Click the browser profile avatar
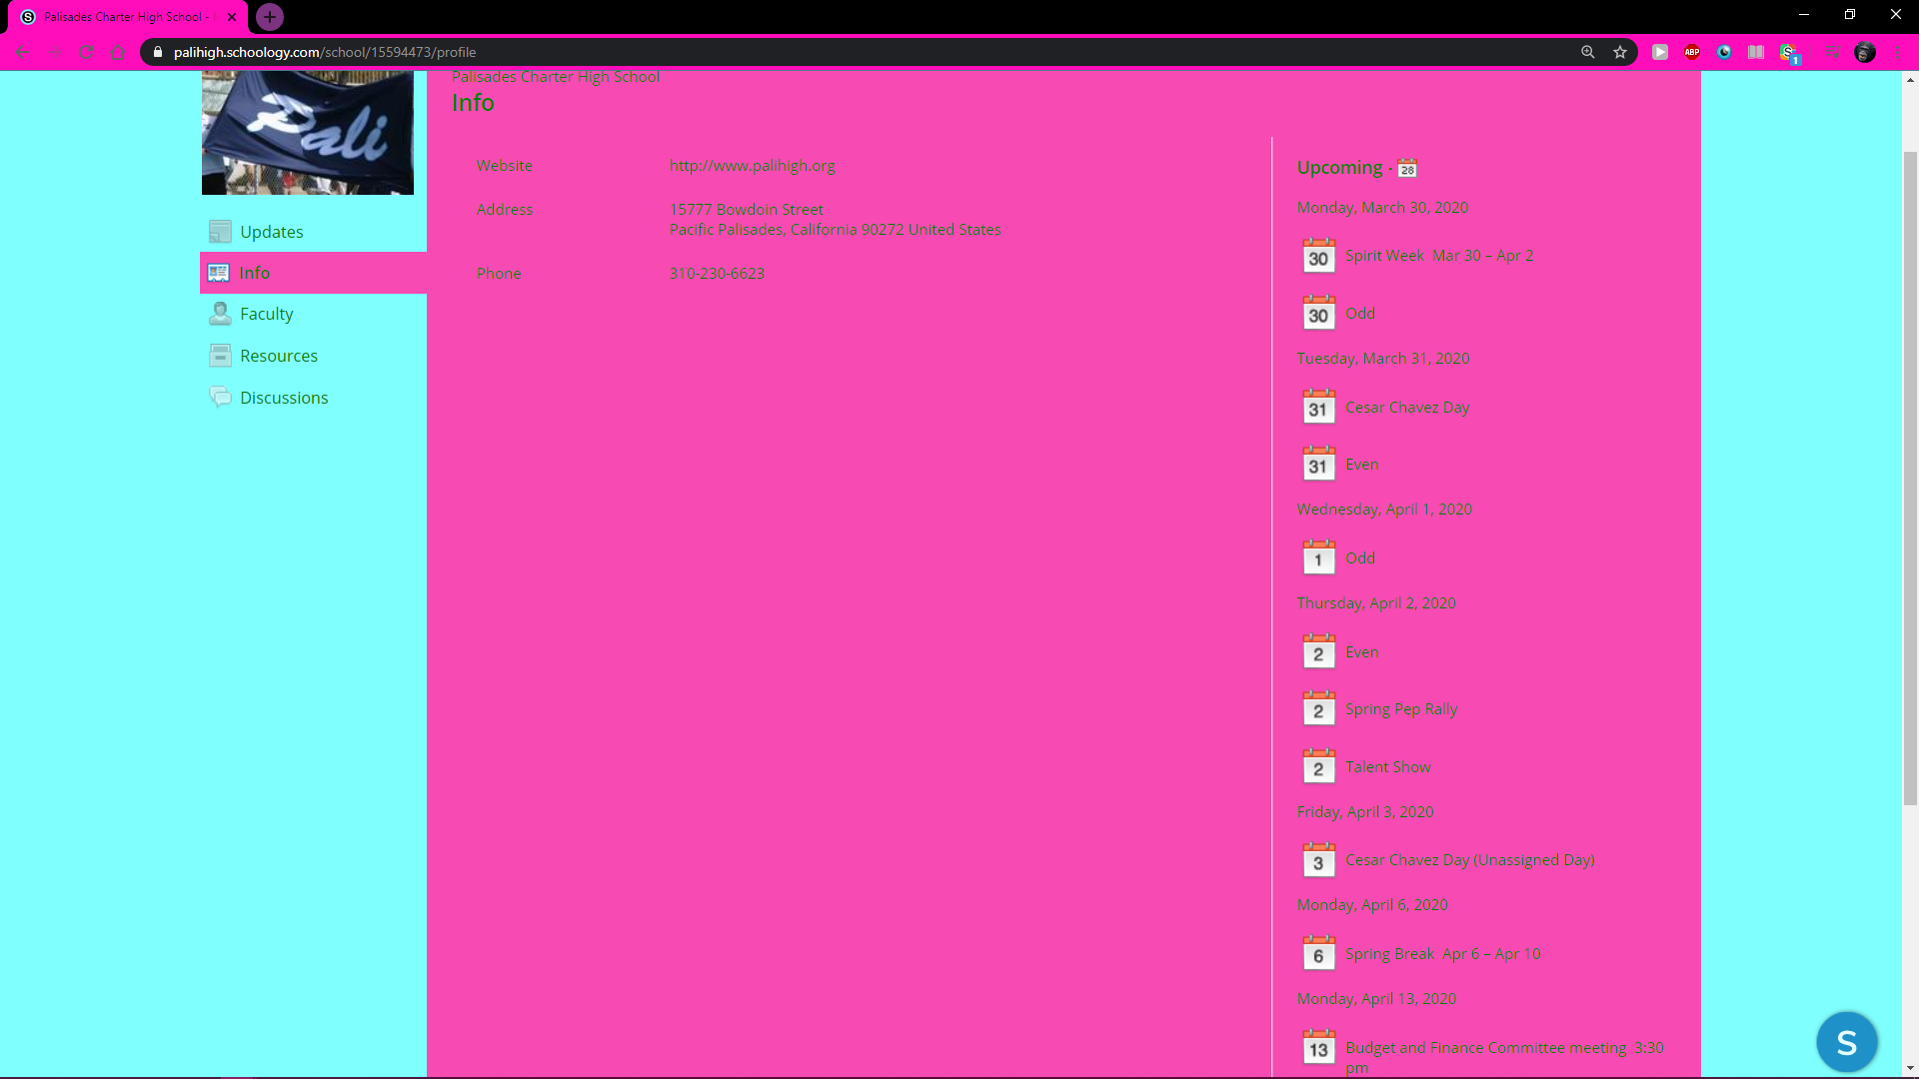The image size is (1919, 1079). coord(1865,52)
